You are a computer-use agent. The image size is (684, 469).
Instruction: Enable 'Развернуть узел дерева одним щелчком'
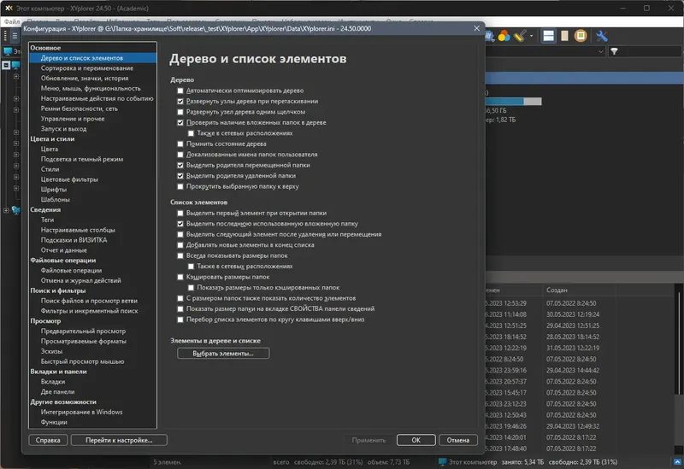[180, 112]
